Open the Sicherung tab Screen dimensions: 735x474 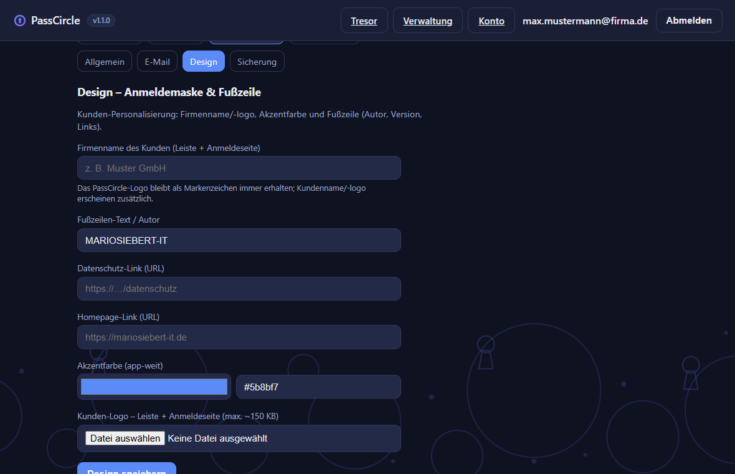tap(257, 62)
